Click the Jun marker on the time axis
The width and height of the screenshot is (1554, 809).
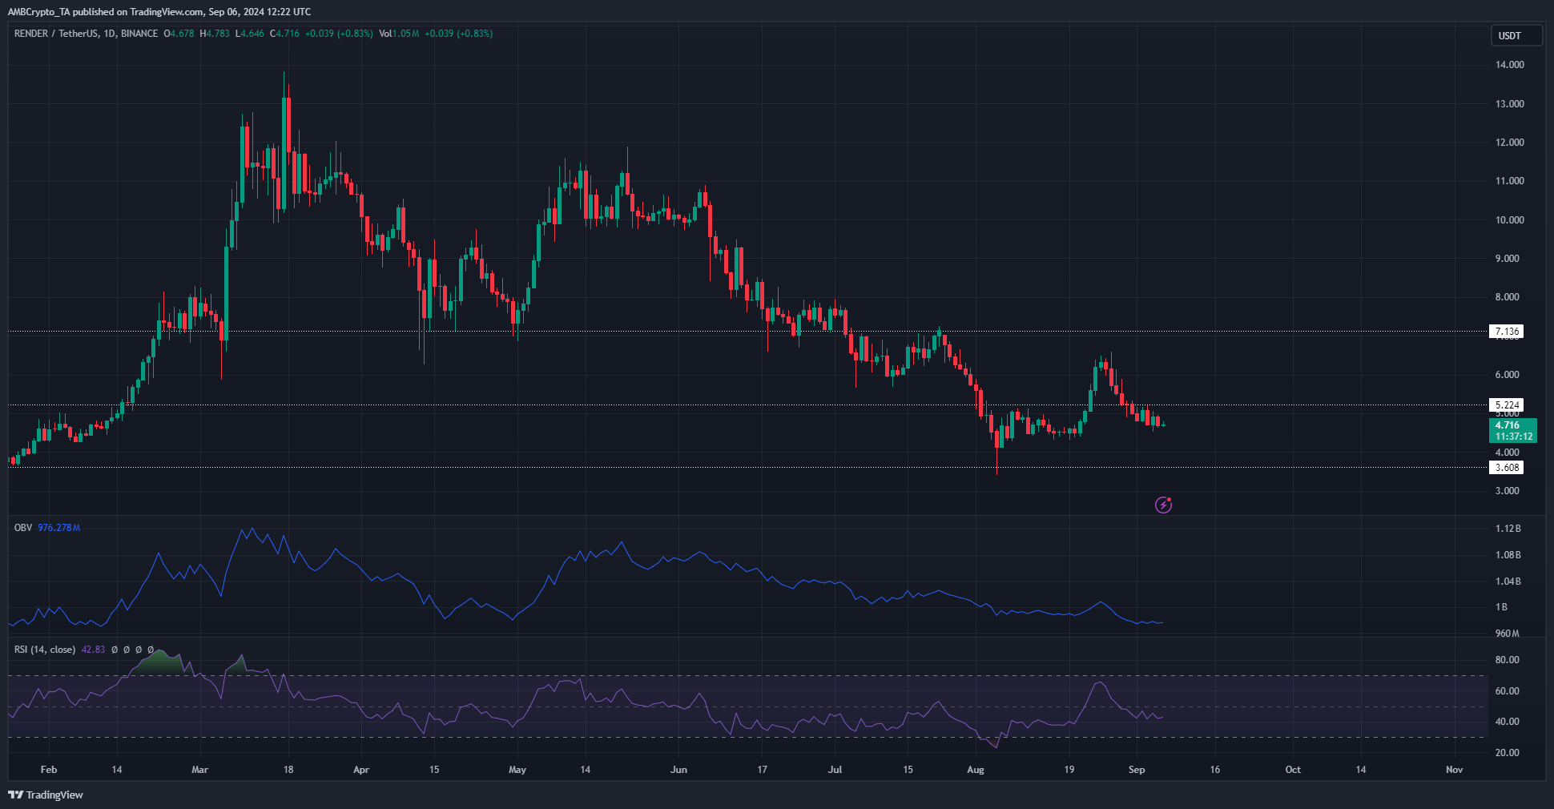(678, 770)
